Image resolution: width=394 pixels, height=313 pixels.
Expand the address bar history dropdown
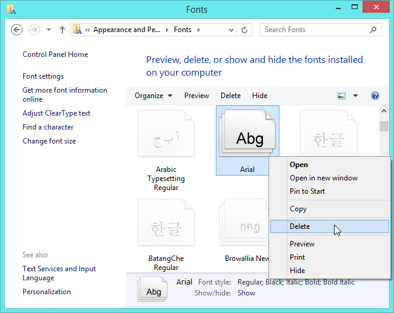(x=231, y=30)
